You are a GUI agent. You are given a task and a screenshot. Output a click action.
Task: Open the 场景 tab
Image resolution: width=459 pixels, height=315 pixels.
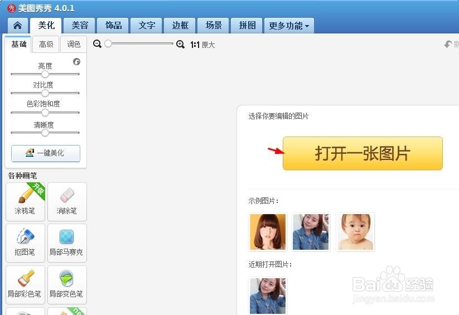[x=214, y=26]
